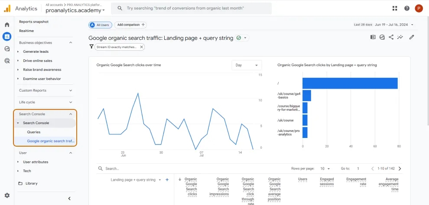Open the Day granularity dropdown
The width and height of the screenshot is (429, 205).
click(x=247, y=65)
